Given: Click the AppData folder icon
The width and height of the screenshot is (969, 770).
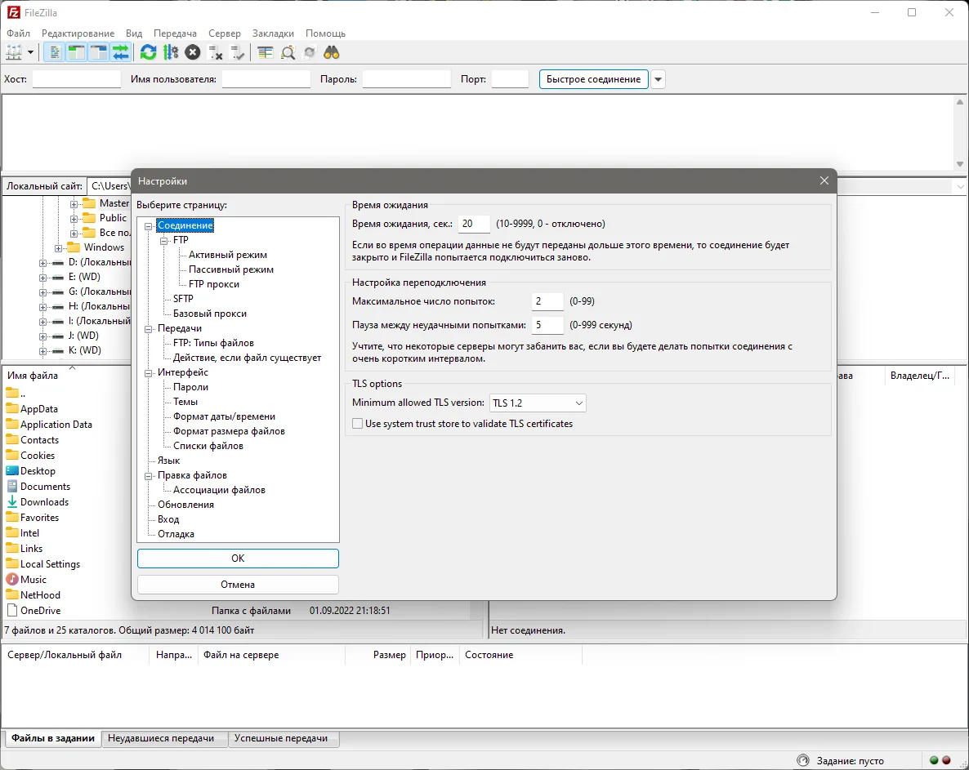Looking at the screenshot, I should (11, 408).
